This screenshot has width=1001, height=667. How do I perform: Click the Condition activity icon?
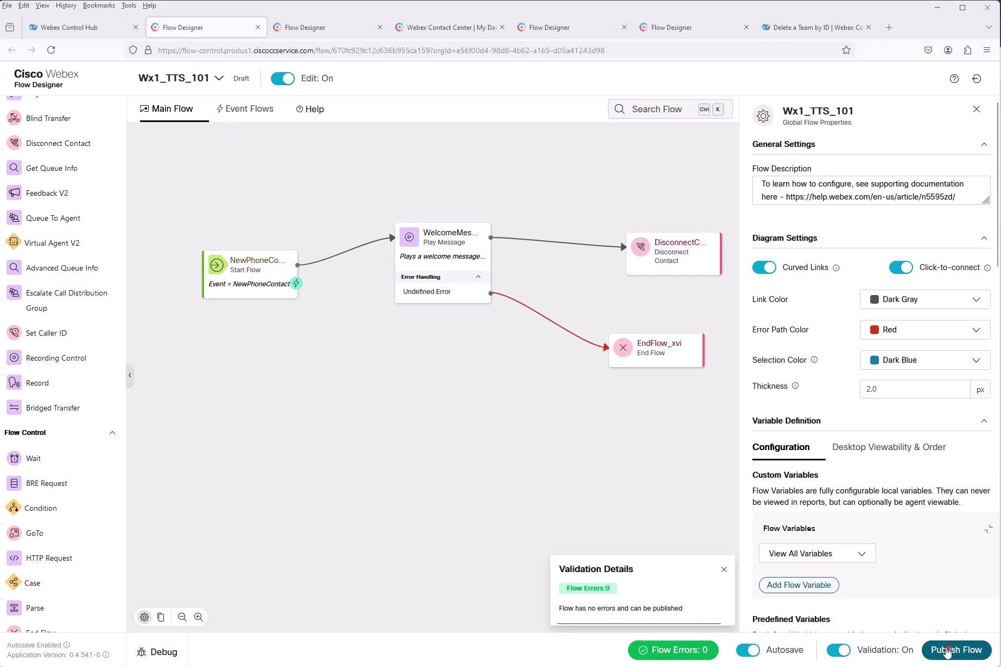coord(14,508)
